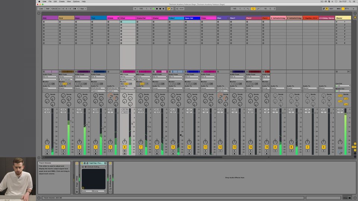Viewport: 358px width, 201px height.
Task: Click the Arrangement Record button
Action: [160, 9]
